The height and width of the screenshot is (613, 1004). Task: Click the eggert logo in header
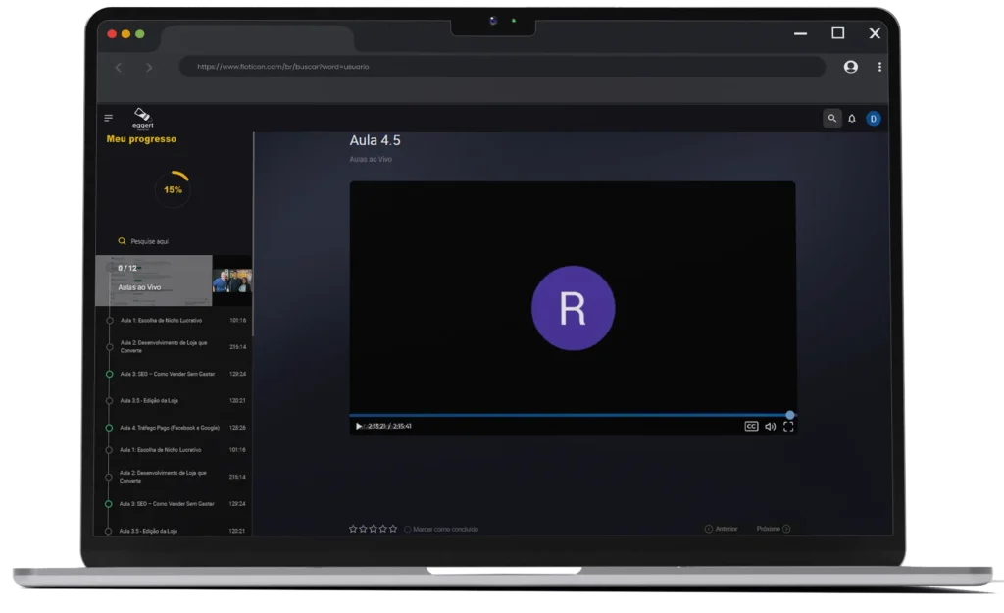click(x=143, y=118)
